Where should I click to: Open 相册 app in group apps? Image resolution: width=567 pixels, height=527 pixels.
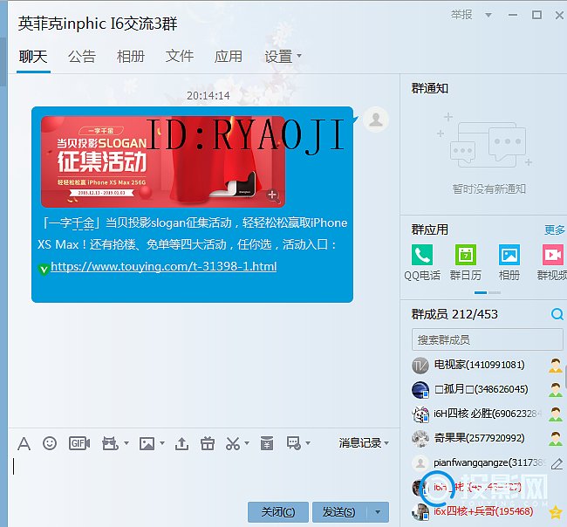tap(509, 263)
